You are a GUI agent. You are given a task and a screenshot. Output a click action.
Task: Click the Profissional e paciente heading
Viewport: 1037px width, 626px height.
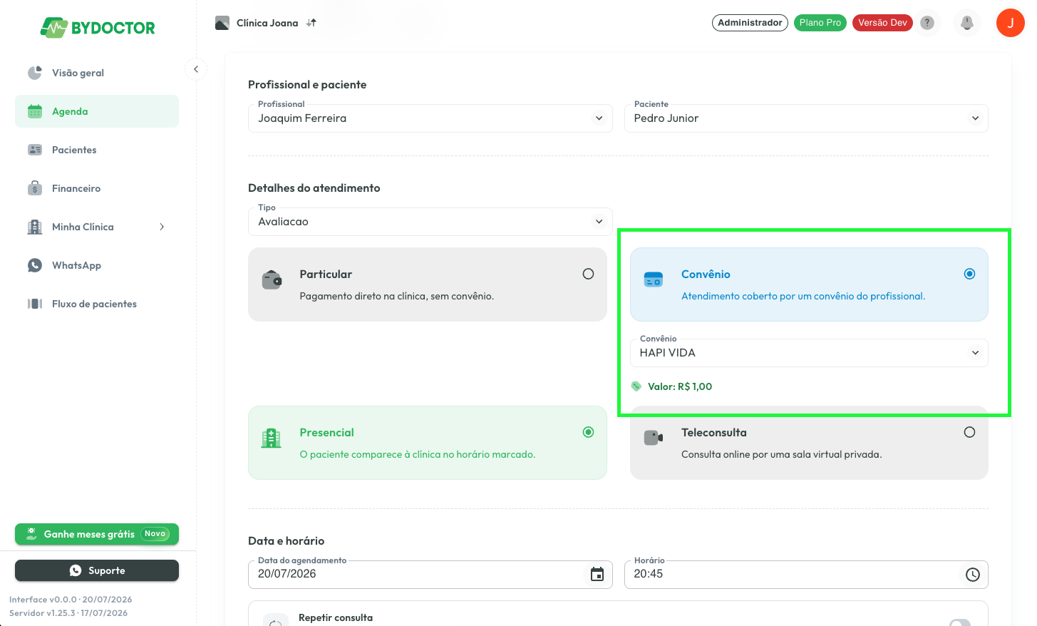(x=307, y=85)
